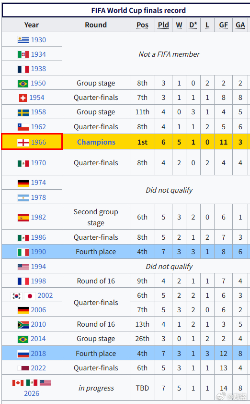Click the GA column header abbreviation
This screenshot has width=250, height=404.
coord(240,25)
